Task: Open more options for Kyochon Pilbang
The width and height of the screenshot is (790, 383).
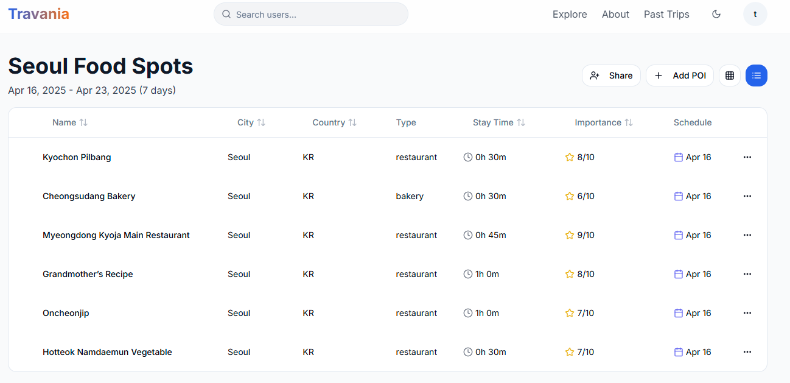Action: 747,157
